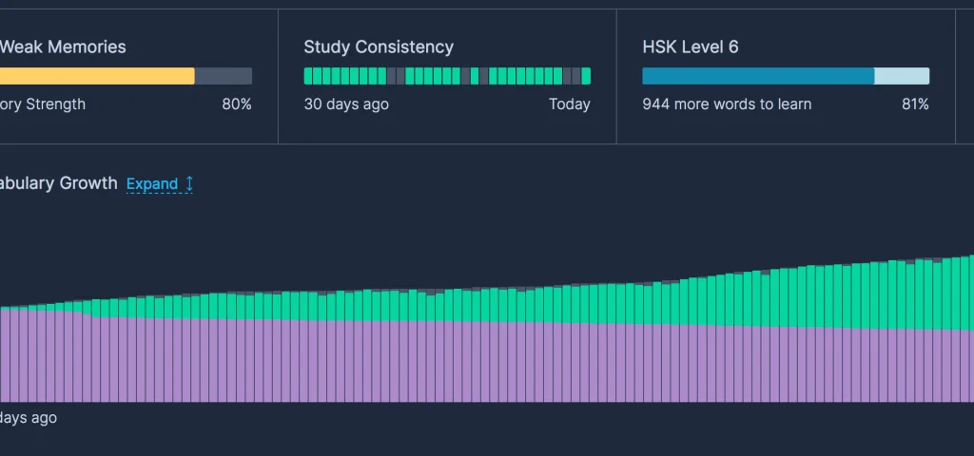The image size is (974, 456).
Task: Select the last green Study Consistency segment for today
Action: tap(586, 76)
